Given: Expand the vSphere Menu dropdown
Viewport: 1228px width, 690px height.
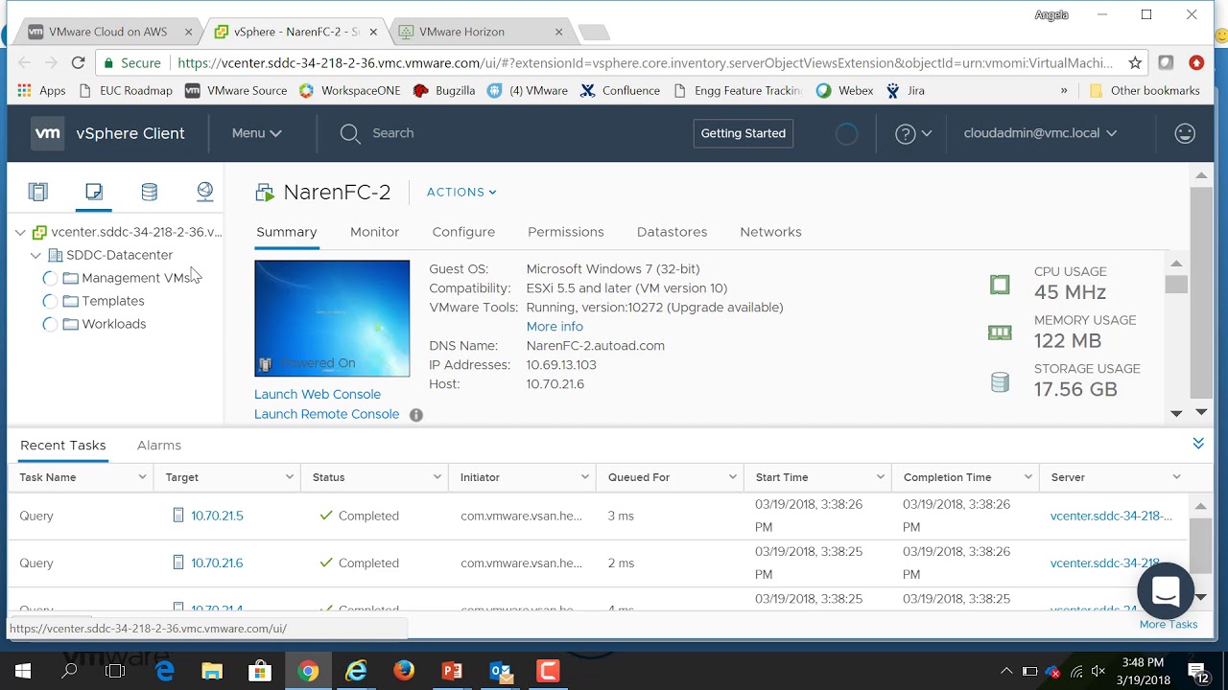Looking at the screenshot, I should click(x=256, y=133).
